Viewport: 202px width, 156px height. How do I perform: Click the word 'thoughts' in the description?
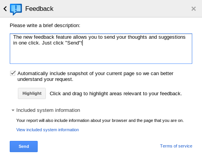pos(138,37)
